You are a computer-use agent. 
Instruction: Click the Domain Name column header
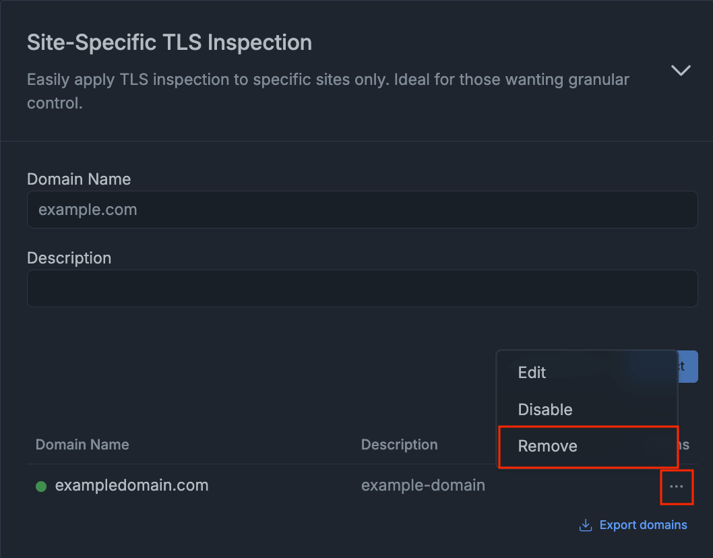82,444
